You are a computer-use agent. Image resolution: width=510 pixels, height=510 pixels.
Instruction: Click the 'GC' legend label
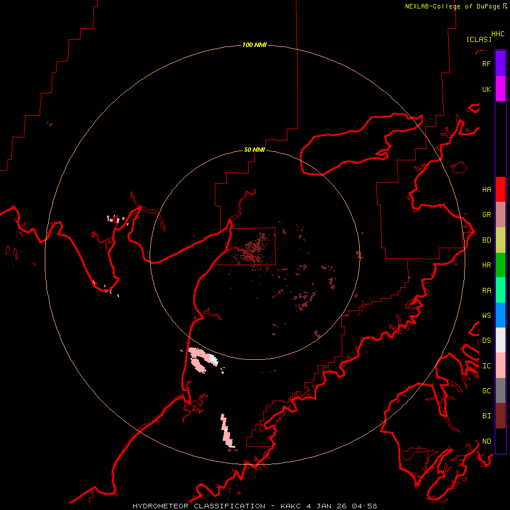[x=486, y=390]
